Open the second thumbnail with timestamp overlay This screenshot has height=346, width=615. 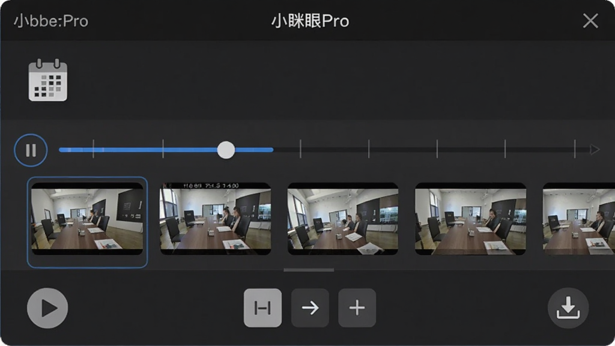(x=216, y=219)
